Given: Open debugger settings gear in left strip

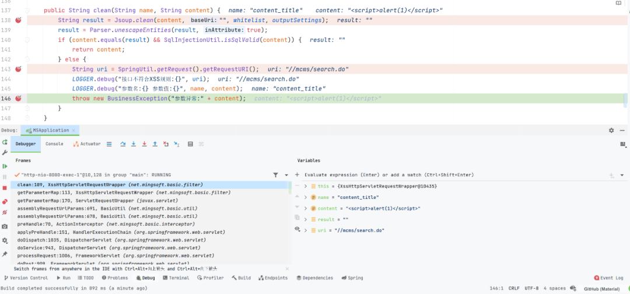Looking at the screenshot, I should click(5, 240).
